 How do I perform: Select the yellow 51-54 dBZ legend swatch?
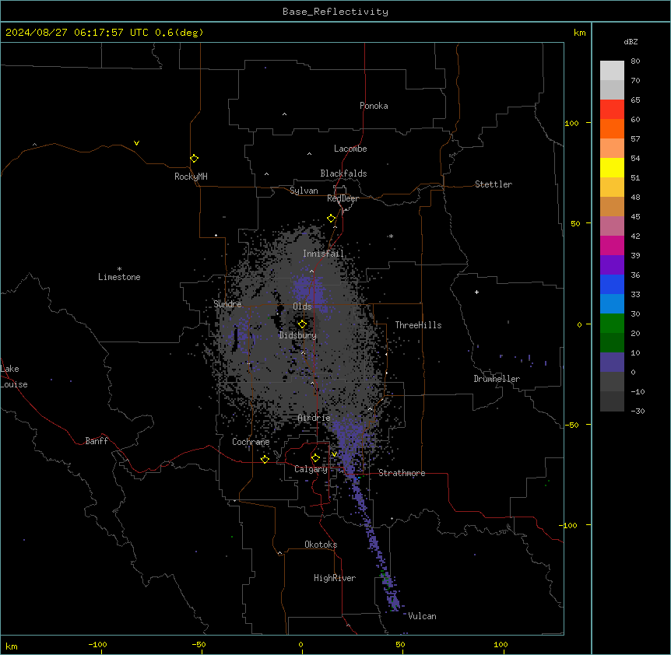(612, 168)
